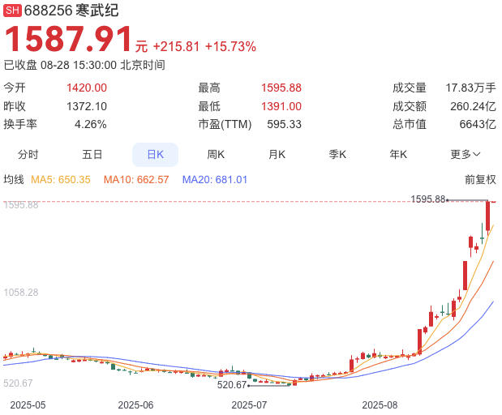Viewport: 502px width, 415px height.
Task: Click the 总市值 market cap value
Action: (478, 124)
